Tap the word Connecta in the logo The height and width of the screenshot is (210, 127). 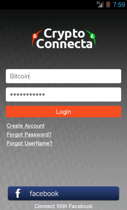point(64,44)
